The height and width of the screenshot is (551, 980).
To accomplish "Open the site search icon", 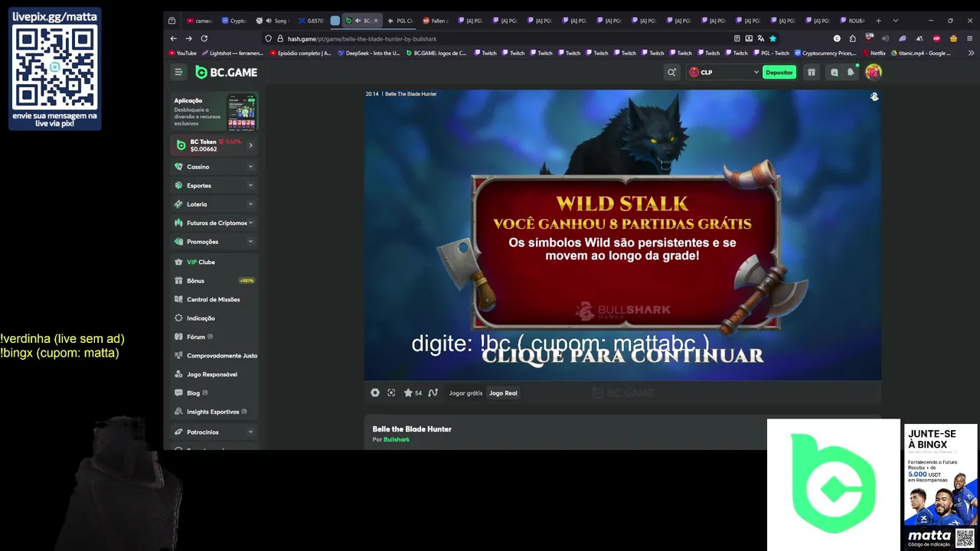I will coord(671,72).
